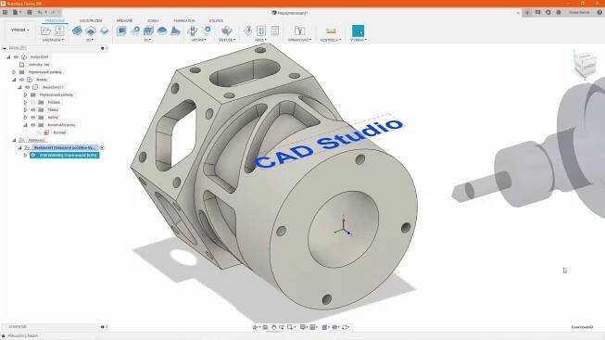This screenshot has height=340, width=605.
Task: Create a new setup with the folder icon
Action: [45, 31]
